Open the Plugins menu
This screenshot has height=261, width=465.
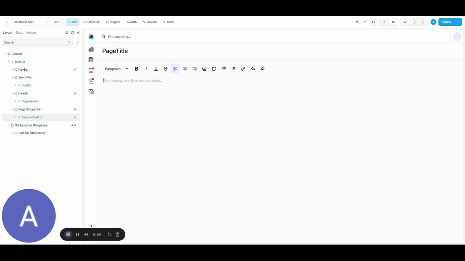tap(113, 22)
